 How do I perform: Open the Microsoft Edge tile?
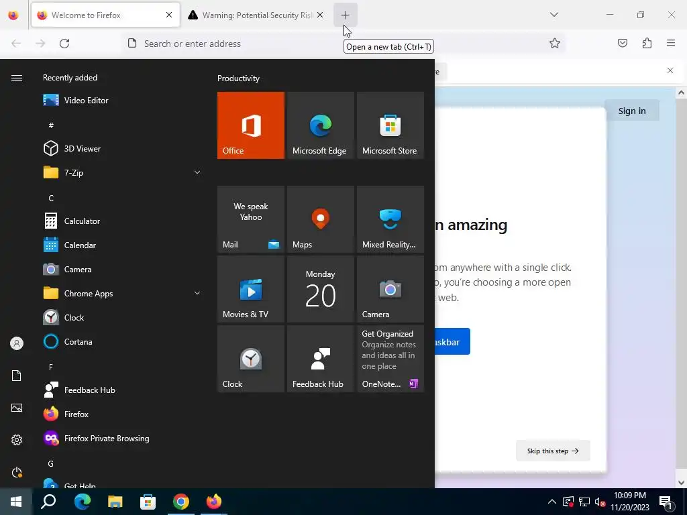pyautogui.click(x=320, y=125)
